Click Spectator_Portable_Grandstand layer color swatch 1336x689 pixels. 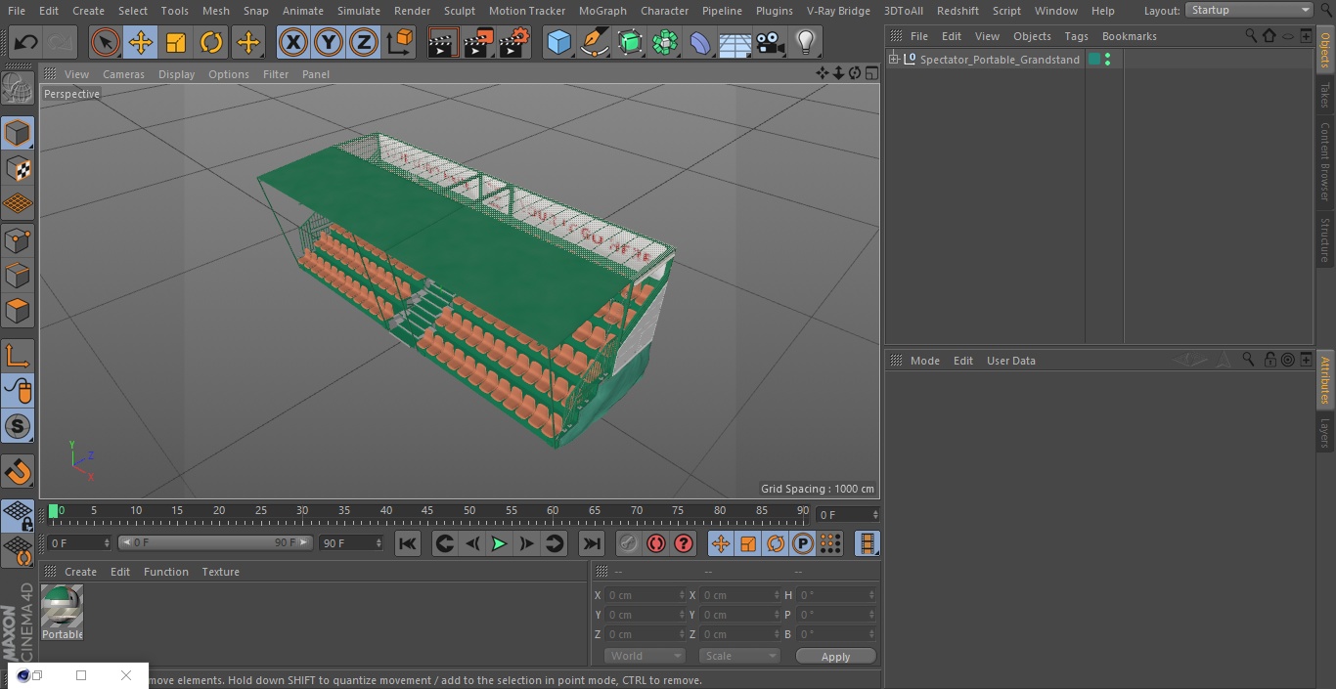[x=1094, y=60]
